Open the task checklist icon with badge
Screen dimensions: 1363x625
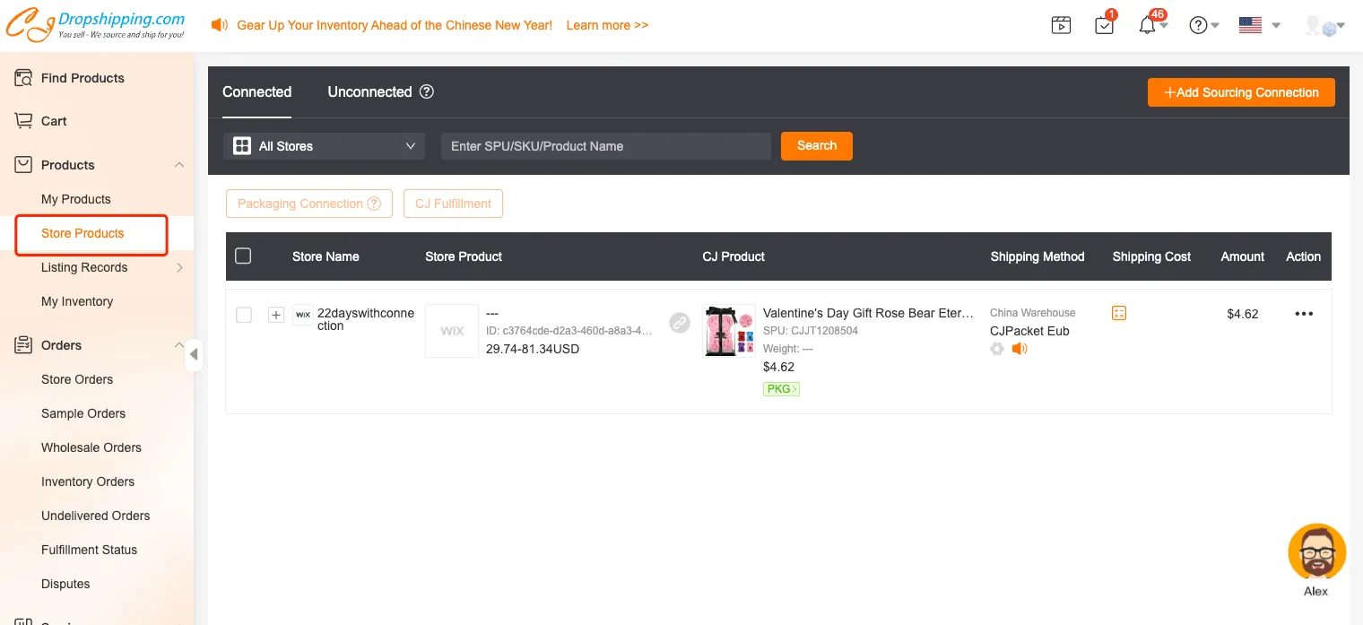(1104, 25)
